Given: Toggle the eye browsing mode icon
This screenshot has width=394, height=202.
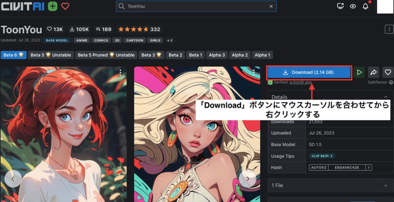Looking at the screenshot, I should coord(353,6).
